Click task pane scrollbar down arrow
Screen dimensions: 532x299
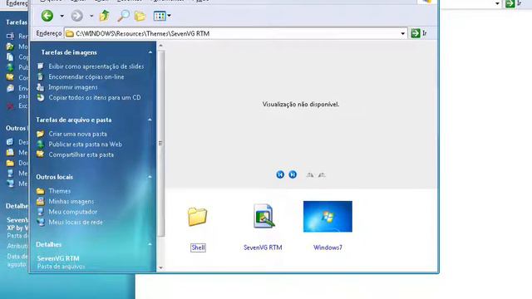point(160,267)
